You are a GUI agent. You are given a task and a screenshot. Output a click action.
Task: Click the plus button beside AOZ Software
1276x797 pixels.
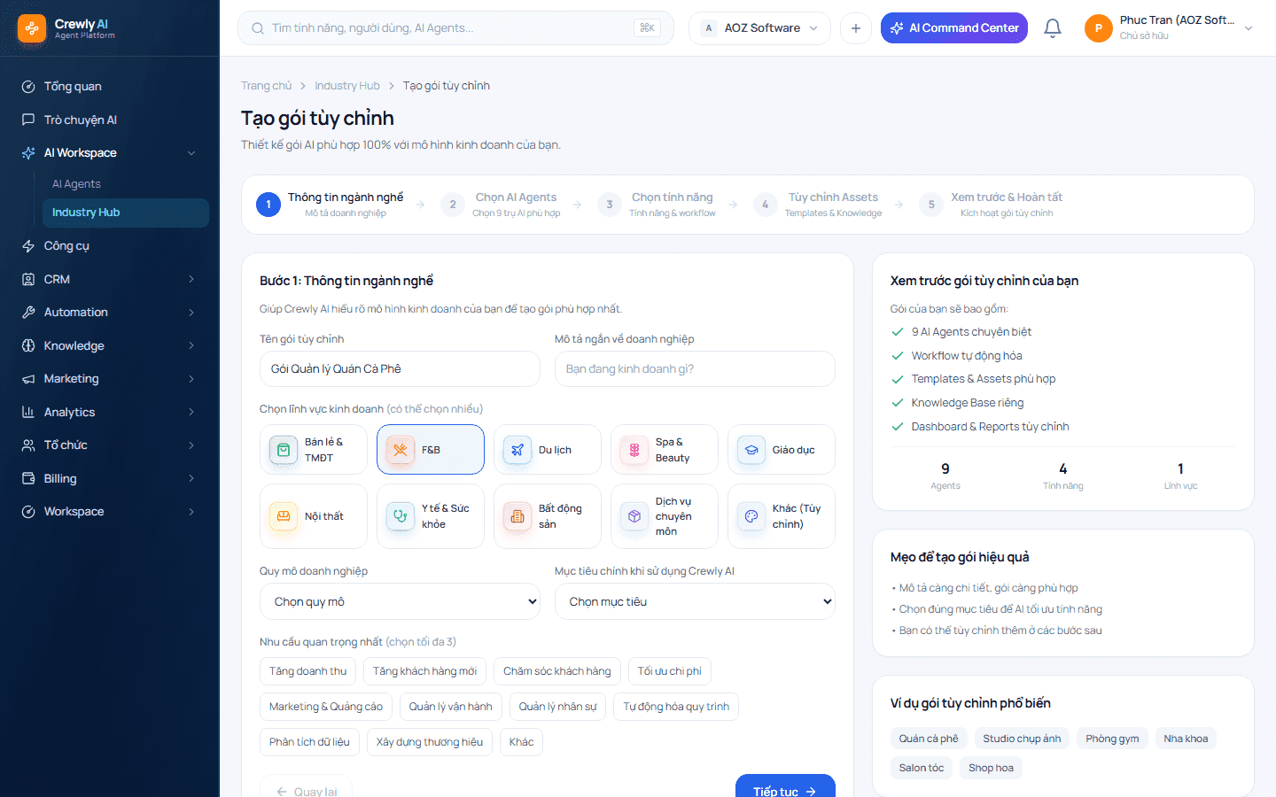pyautogui.click(x=856, y=28)
